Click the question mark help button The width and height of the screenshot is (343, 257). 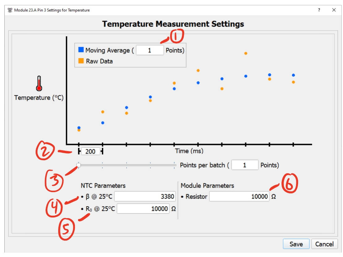[319, 10]
